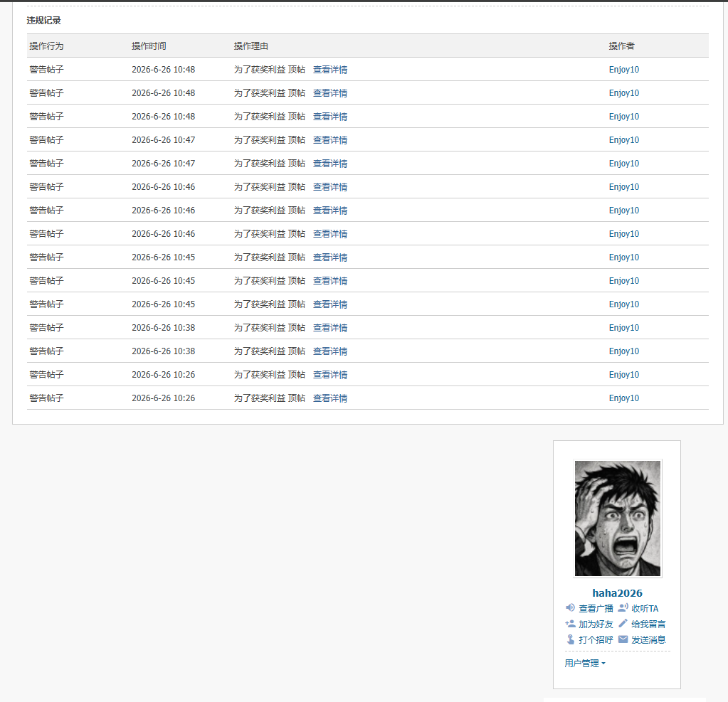Click the 发送消息 link
Image resolution: width=728 pixels, height=702 pixels.
coord(648,640)
